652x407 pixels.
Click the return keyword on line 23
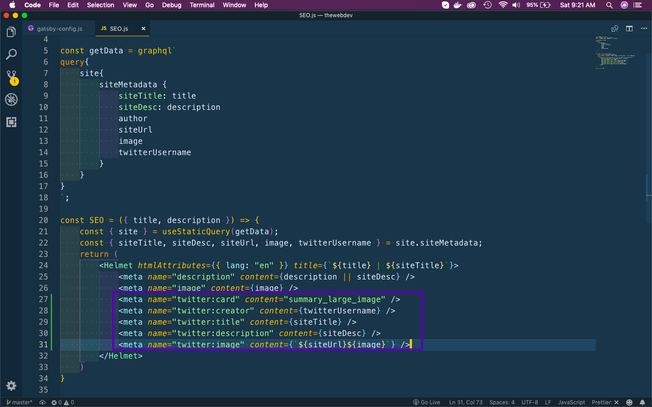click(94, 254)
